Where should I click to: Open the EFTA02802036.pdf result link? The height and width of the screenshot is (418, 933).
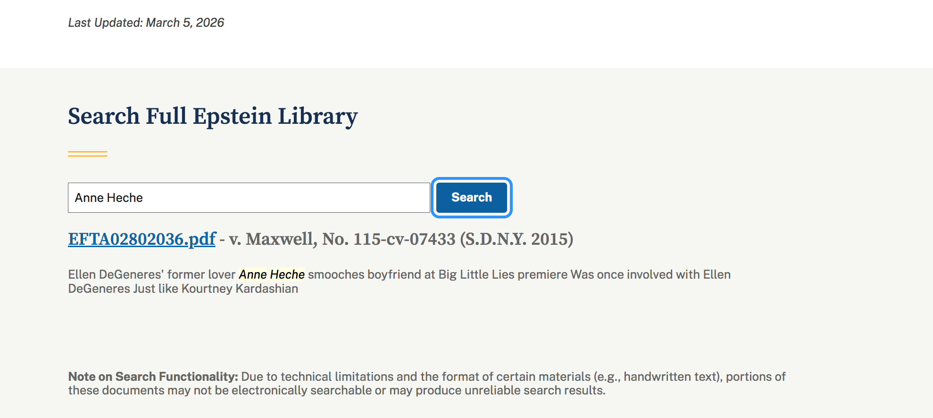[x=142, y=239]
